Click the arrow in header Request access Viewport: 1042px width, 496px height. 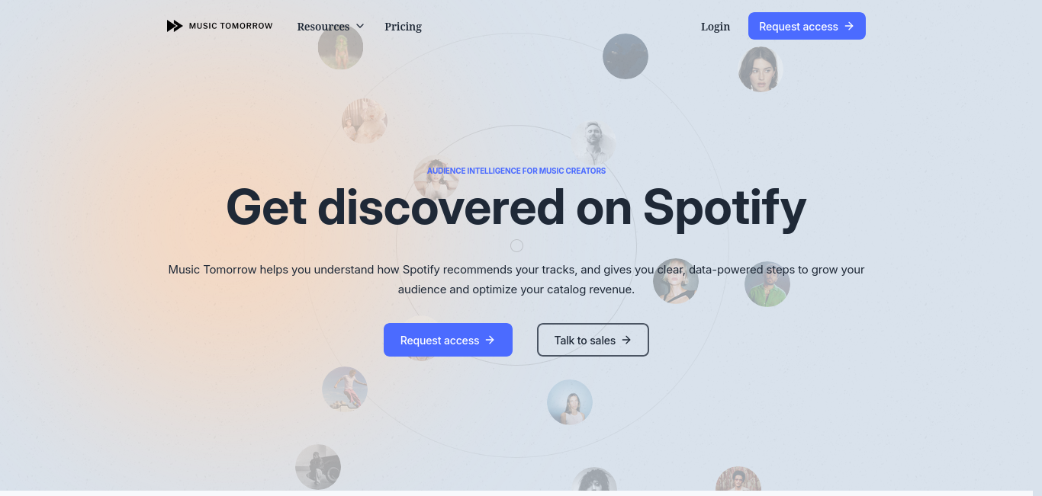[849, 26]
